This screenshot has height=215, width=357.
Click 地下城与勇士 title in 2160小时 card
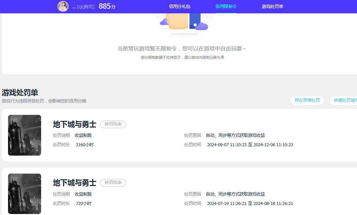[75, 125]
